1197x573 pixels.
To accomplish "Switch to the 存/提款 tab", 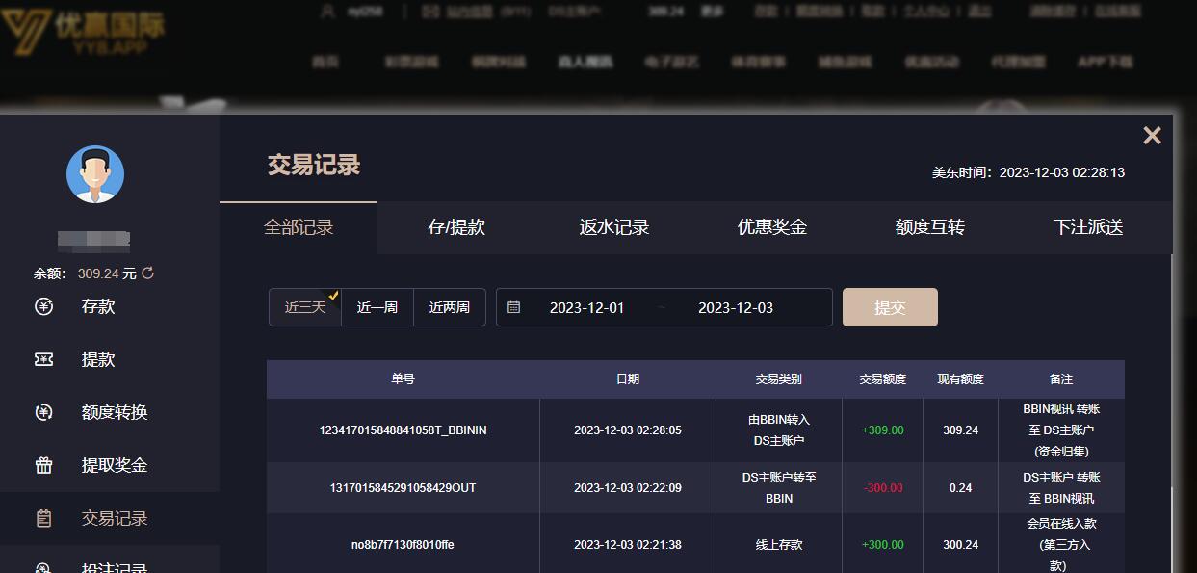I will 456,227.
